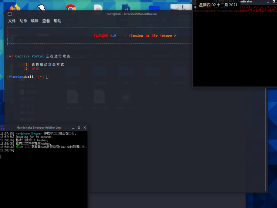Screen dimensions: 277x208
Task: Open the language folder in background file manager
Action: 99,76
